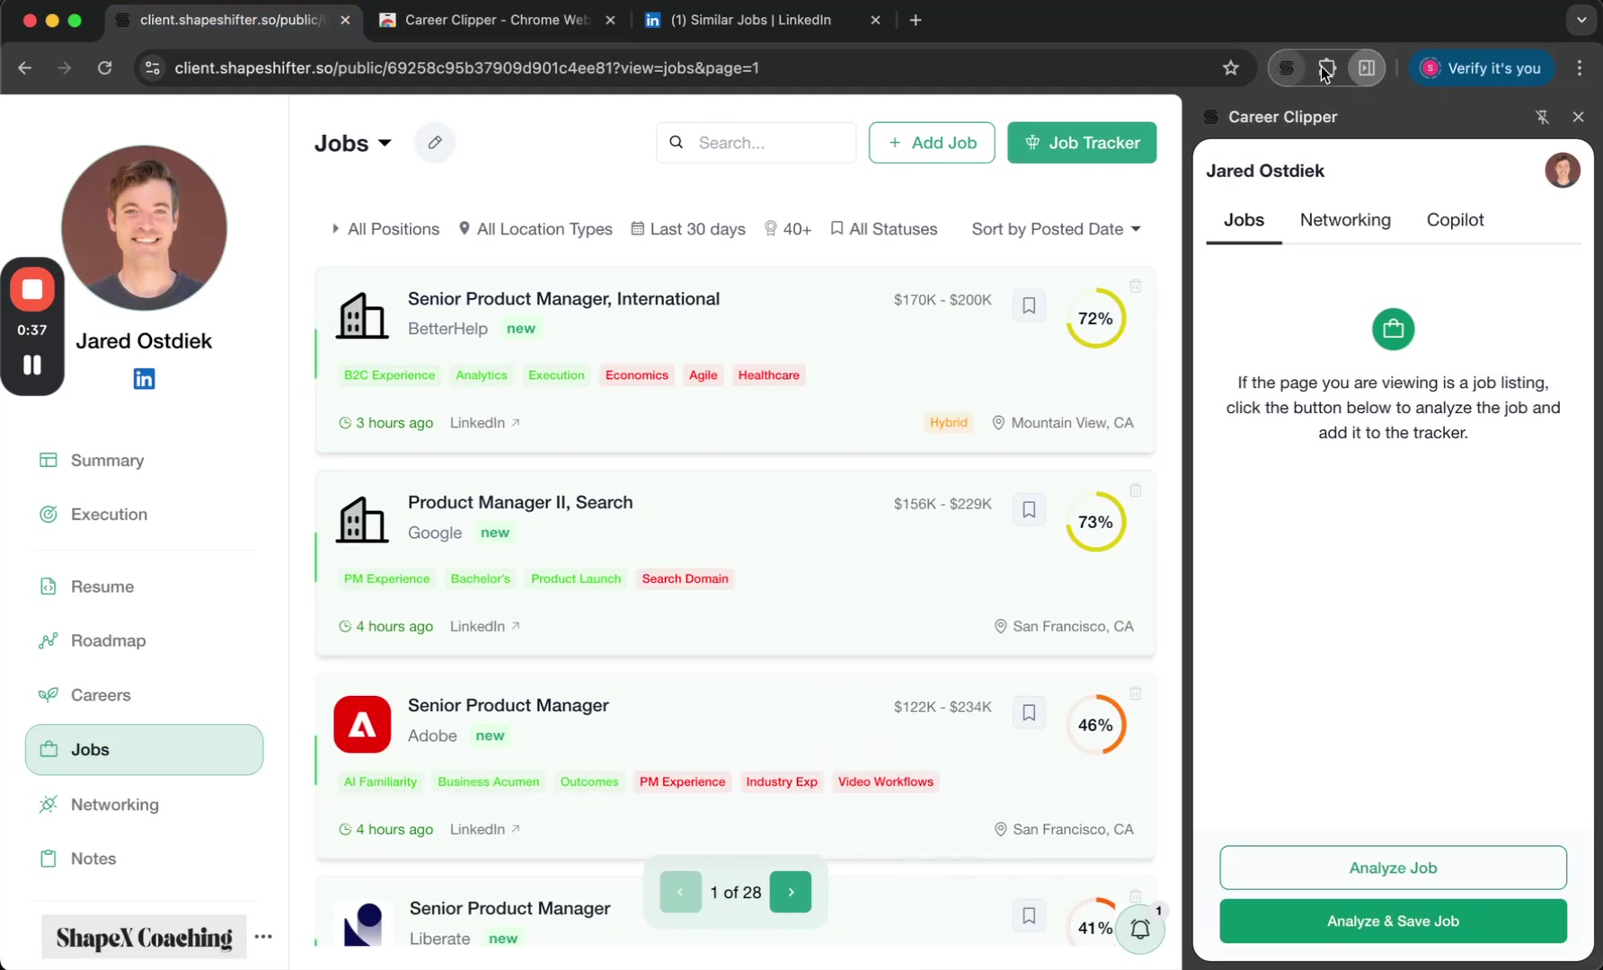Bookmark the Senior Product Manager, International job
1603x970 pixels.
click(1029, 305)
